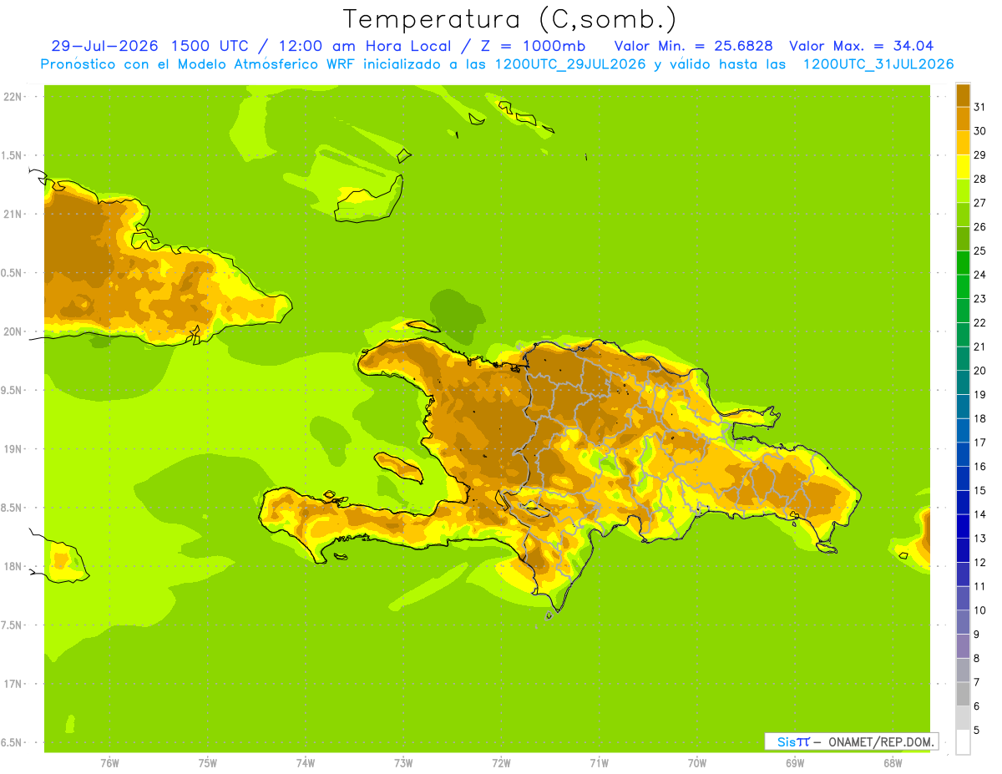Click the "17N" latitude axis label
The height and width of the screenshot is (774, 1002).
[13, 684]
